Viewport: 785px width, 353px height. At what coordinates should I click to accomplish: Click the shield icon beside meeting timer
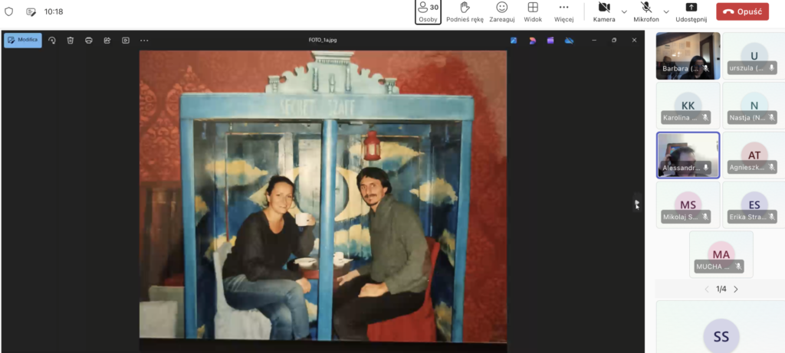9,12
